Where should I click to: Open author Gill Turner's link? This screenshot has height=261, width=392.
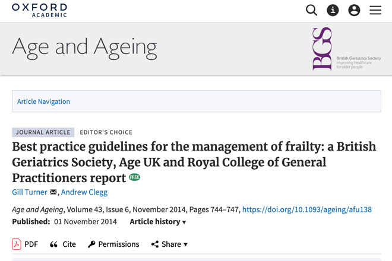click(30, 192)
